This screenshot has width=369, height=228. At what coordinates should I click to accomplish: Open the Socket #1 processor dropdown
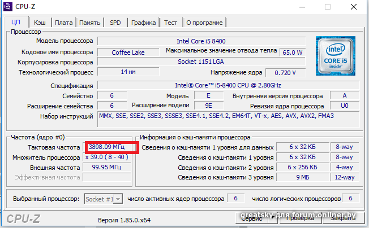pyautogui.click(x=103, y=199)
